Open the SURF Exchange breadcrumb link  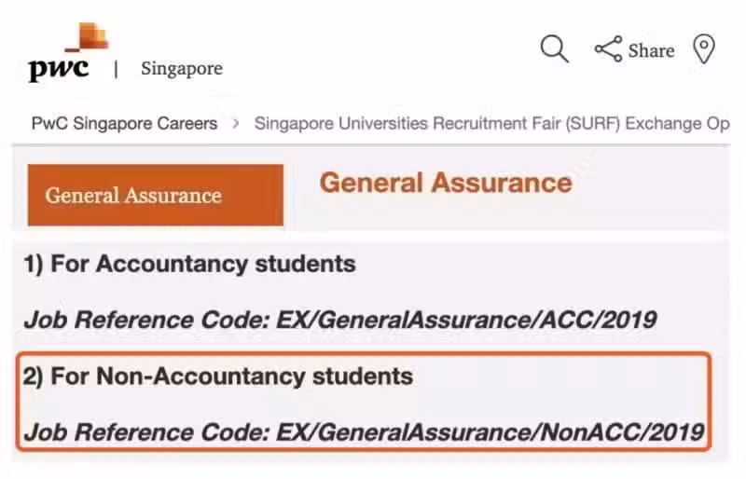pos(492,124)
